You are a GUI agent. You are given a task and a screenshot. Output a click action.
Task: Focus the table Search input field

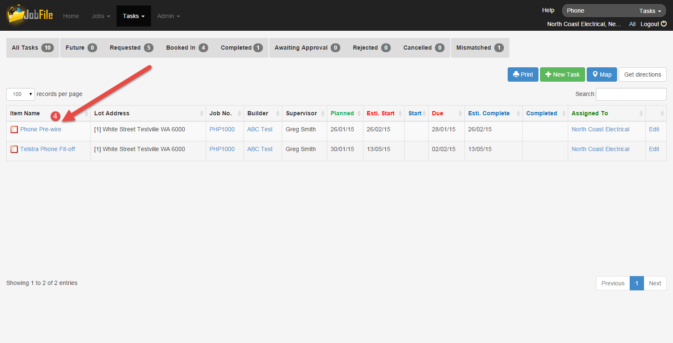631,94
